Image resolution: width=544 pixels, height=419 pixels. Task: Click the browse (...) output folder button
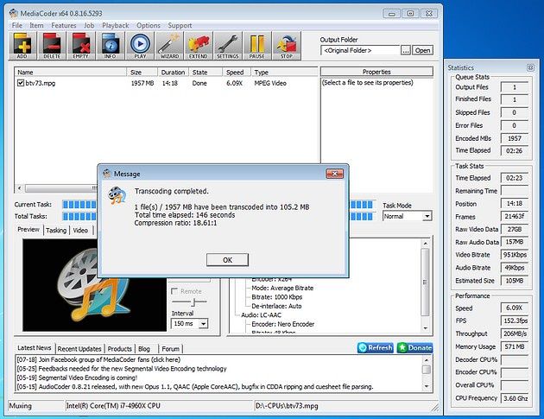(406, 50)
